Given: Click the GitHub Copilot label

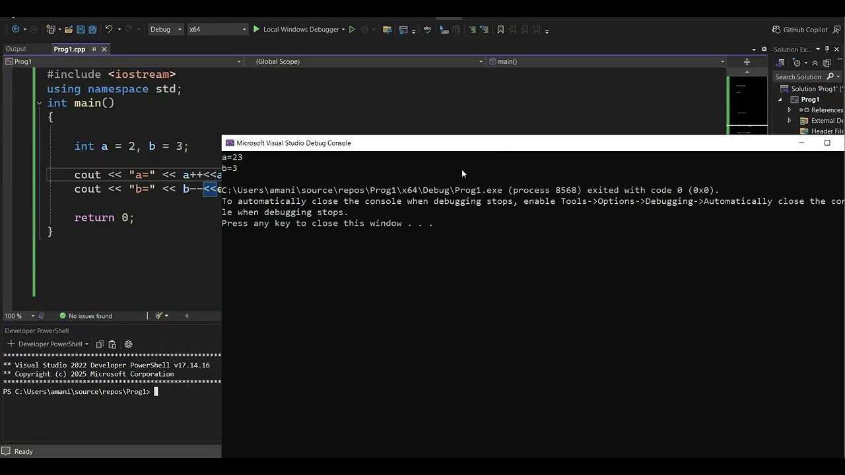Looking at the screenshot, I should point(805,30).
